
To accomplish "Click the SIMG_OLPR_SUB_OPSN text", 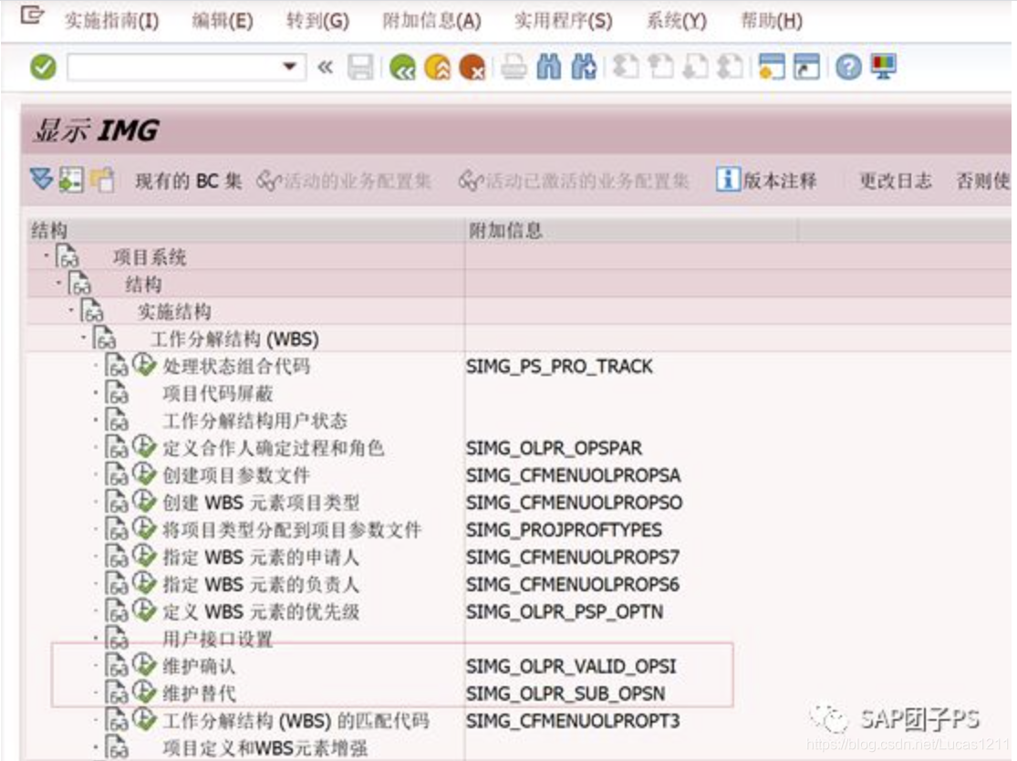I will click(x=566, y=693).
